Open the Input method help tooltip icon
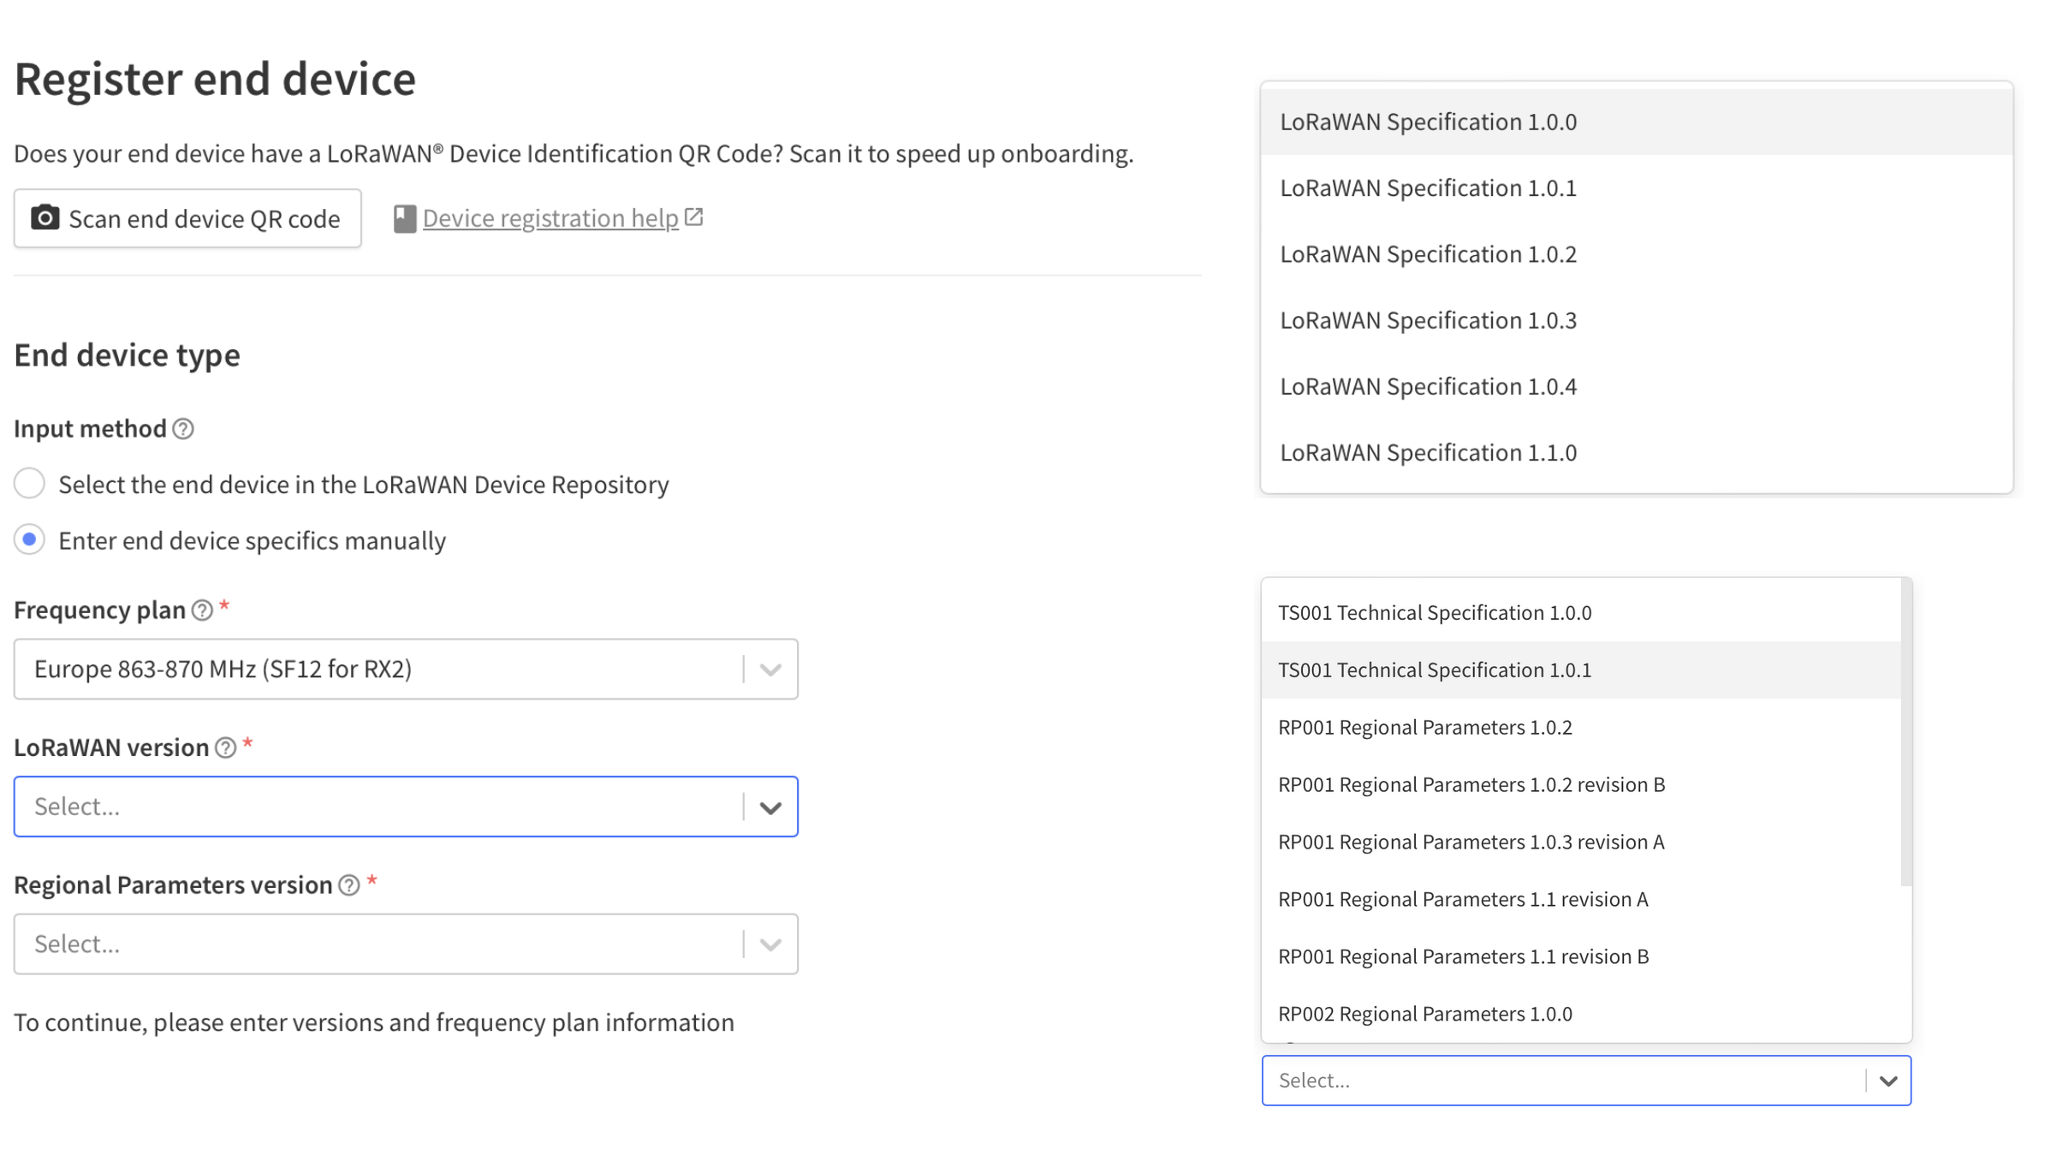 tap(183, 429)
